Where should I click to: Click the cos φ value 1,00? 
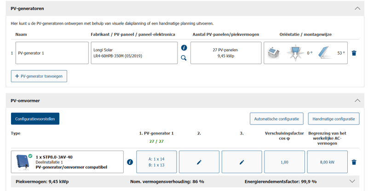tap(284, 162)
